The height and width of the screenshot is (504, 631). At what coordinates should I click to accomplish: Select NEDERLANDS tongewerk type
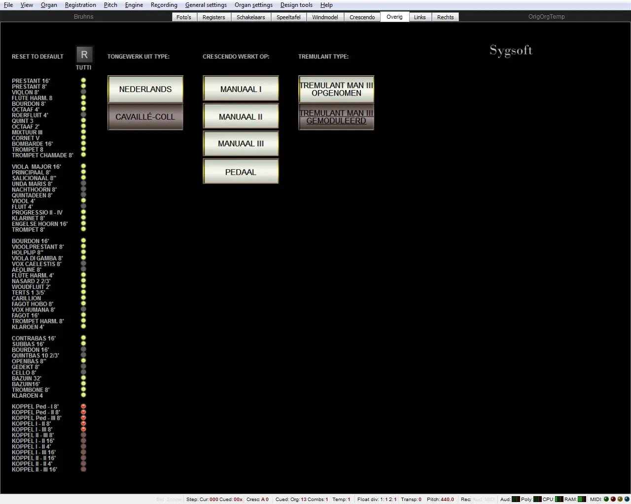click(145, 89)
